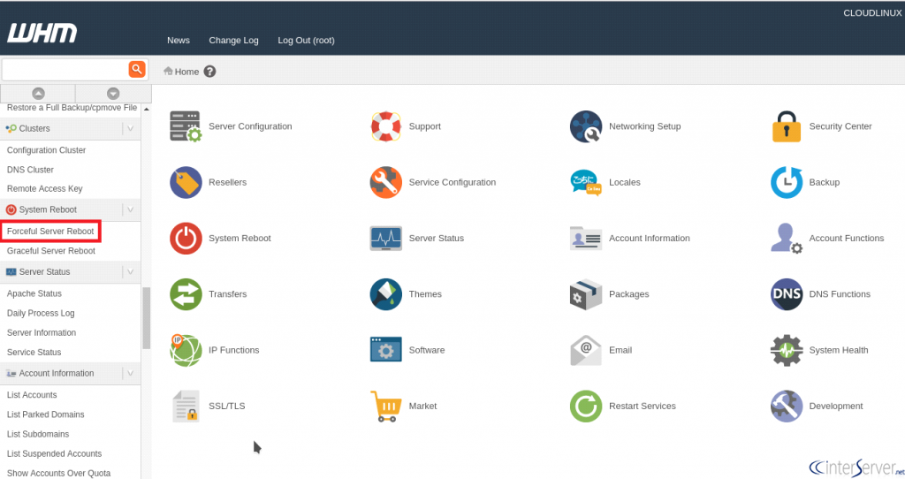Collapse the System Reboot sidebar section
Screen dimensions: 905x479
[131, 209]
